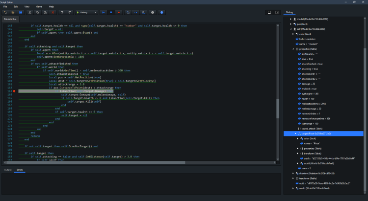Stop the debugger with red square
Image resolution: width=368 pixels, height=201 pixels.
[119, 12]
